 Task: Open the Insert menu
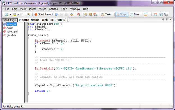(x=32, y=9)
